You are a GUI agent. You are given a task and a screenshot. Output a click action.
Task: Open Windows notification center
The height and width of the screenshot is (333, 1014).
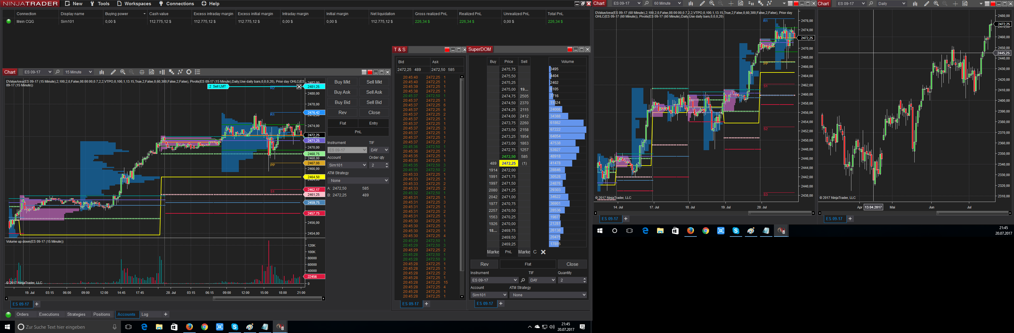click(582, 327)
